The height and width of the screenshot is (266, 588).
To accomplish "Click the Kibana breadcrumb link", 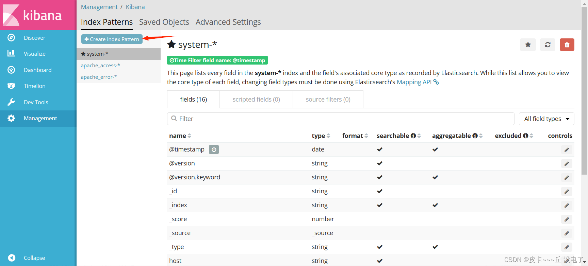I will coord(135,7).
